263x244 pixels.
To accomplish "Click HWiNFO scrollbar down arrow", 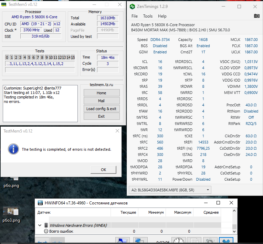I will click(234, 231).
